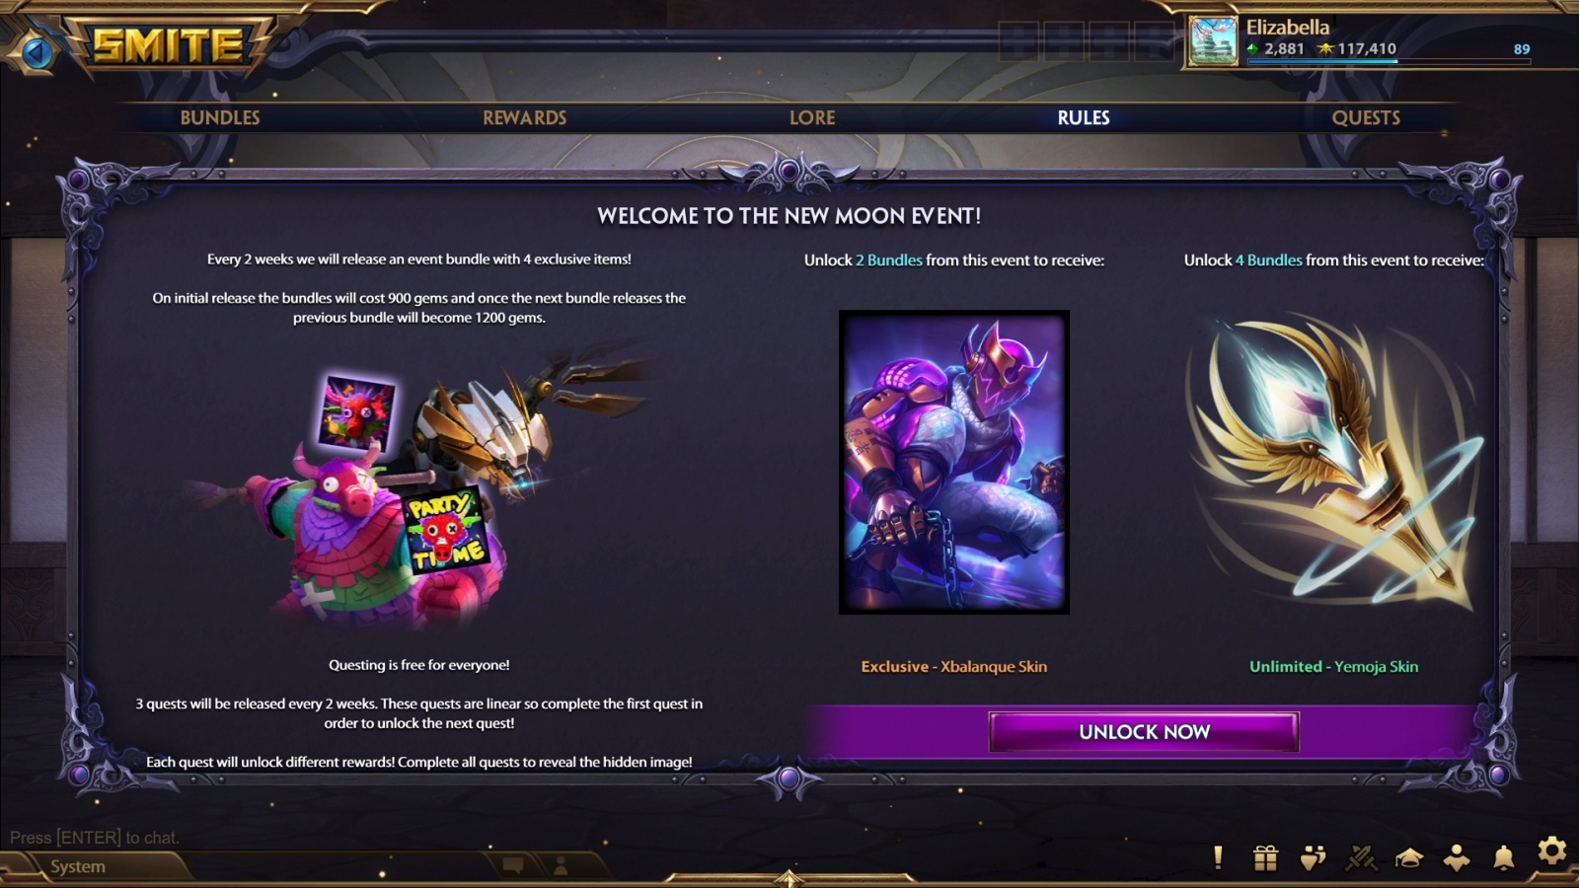The height and width of the screenshot is (888, 1579).
Task: Open the Quests tab
Action: pyautogui.click(x=1366, y=117)
